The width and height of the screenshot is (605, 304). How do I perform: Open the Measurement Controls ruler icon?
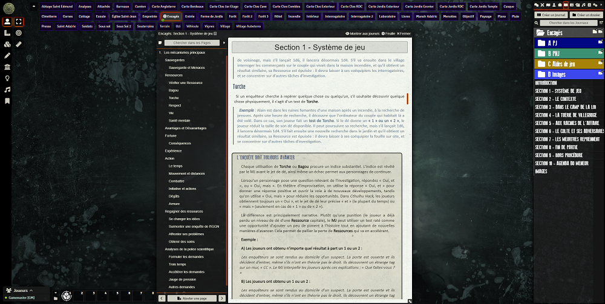pyautogui.click(x=7, y=33)
